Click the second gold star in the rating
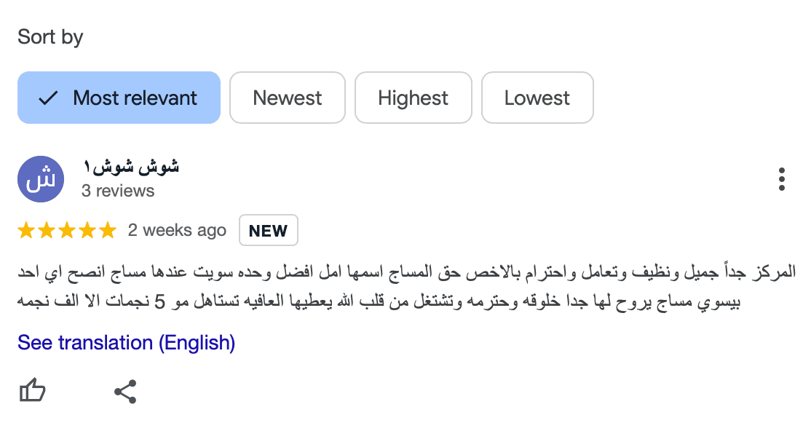The width and height of the screenshot is (811, 431). tap(45, 230)
